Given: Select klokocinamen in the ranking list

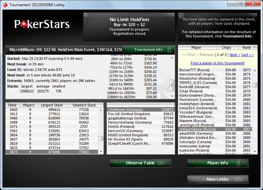Looking at the screenshot, I should point(215,95).
